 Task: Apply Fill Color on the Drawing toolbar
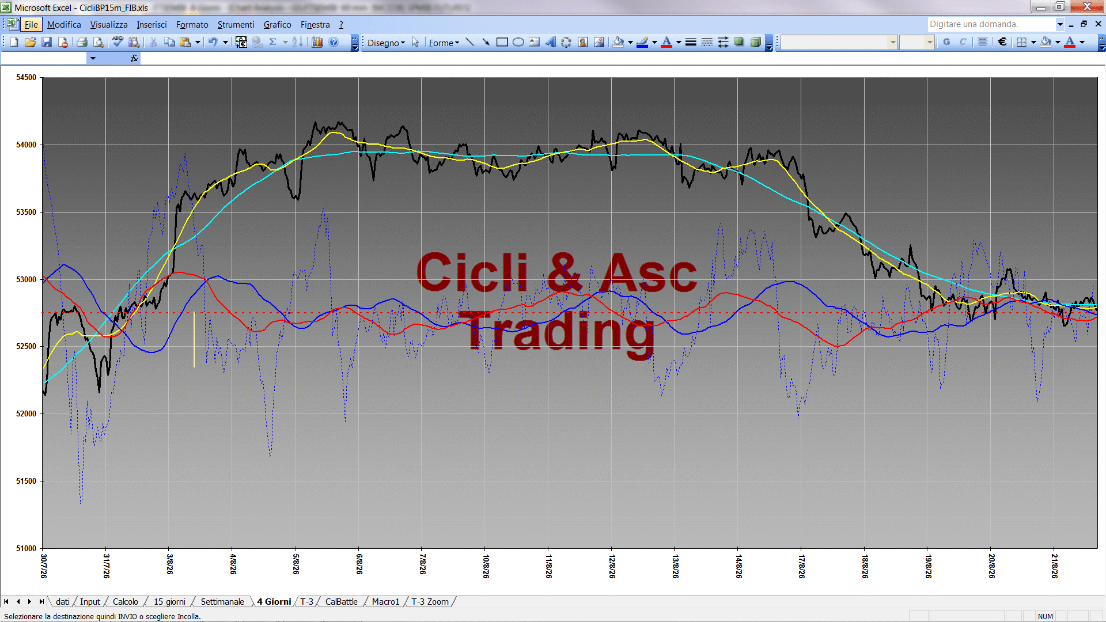[x=618, y=42]
